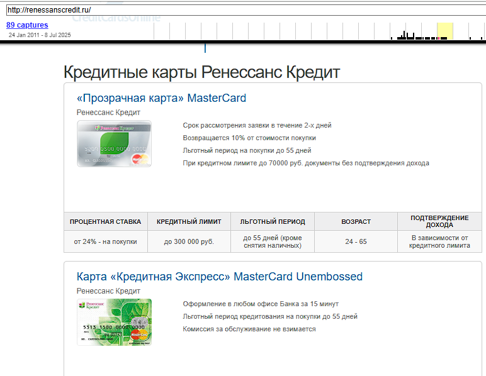Viewport: 486px width, 376px height.
Task: Click the green Кредитная Экспресс card image
Action: [114, 322]
